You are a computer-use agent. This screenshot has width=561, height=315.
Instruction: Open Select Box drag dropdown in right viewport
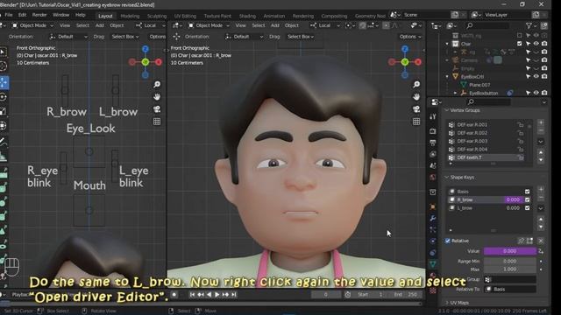[301, 37]
